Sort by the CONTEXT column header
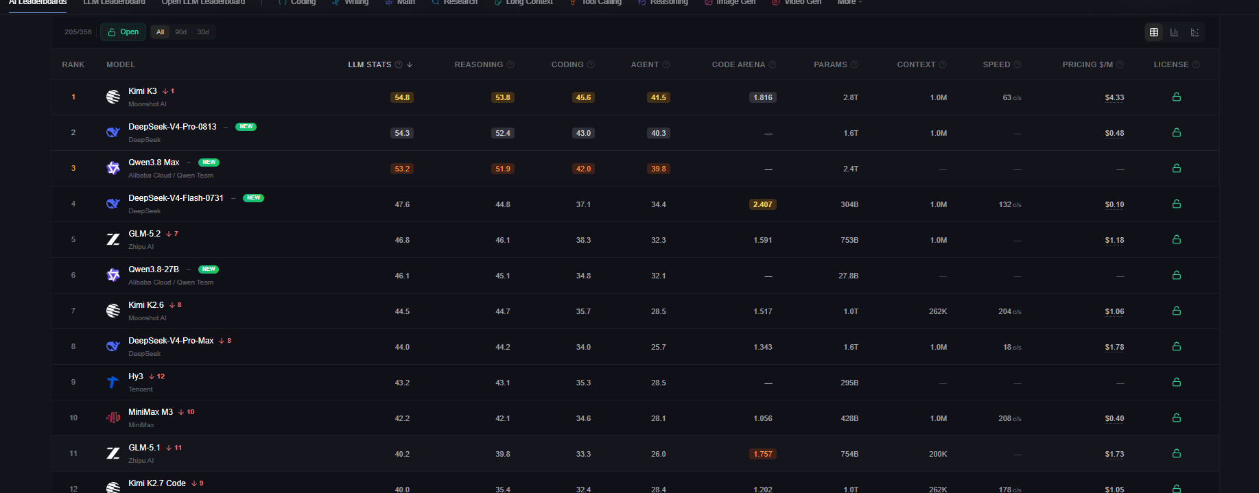This screenshot has height=493, width=1259. (916, 64)
